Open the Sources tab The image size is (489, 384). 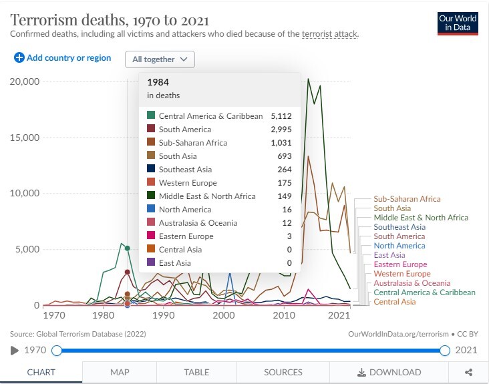(283, 372)
